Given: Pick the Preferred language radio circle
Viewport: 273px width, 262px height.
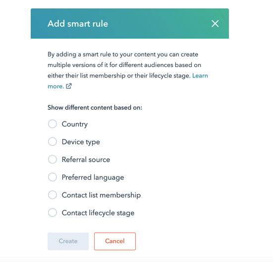Looking at the screenshot, I should tap(53, 177).
